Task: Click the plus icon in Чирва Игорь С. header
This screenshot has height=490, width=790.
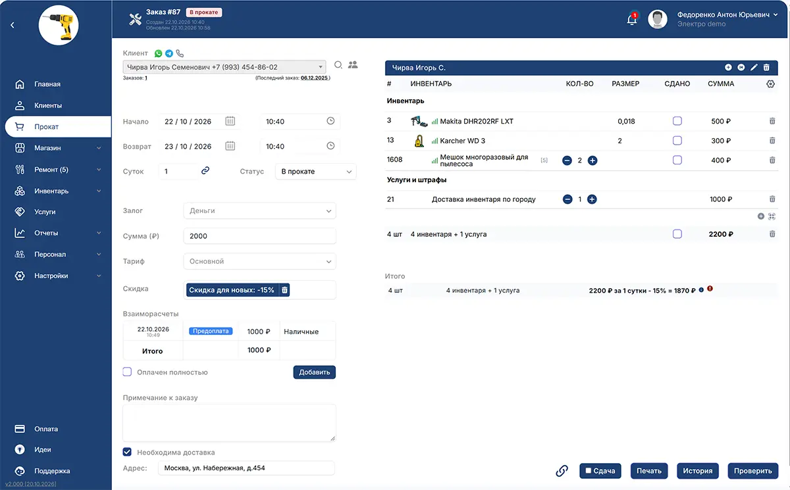Action: [728, 68]
